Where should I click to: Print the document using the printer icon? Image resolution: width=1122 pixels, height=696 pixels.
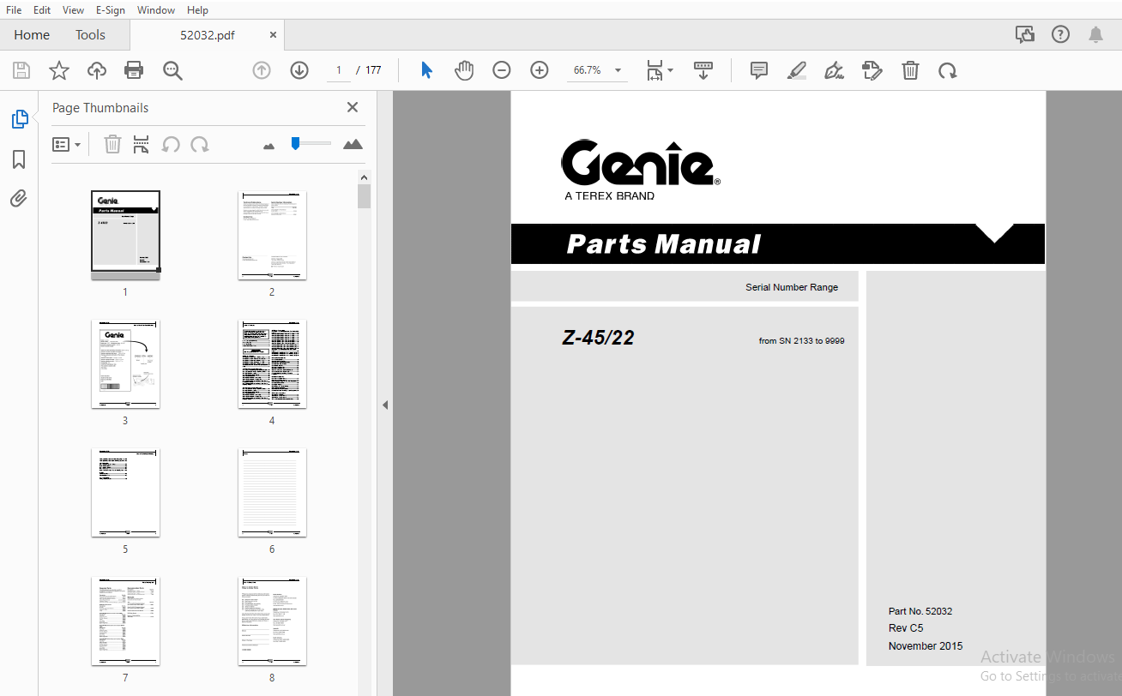(134, 70)
